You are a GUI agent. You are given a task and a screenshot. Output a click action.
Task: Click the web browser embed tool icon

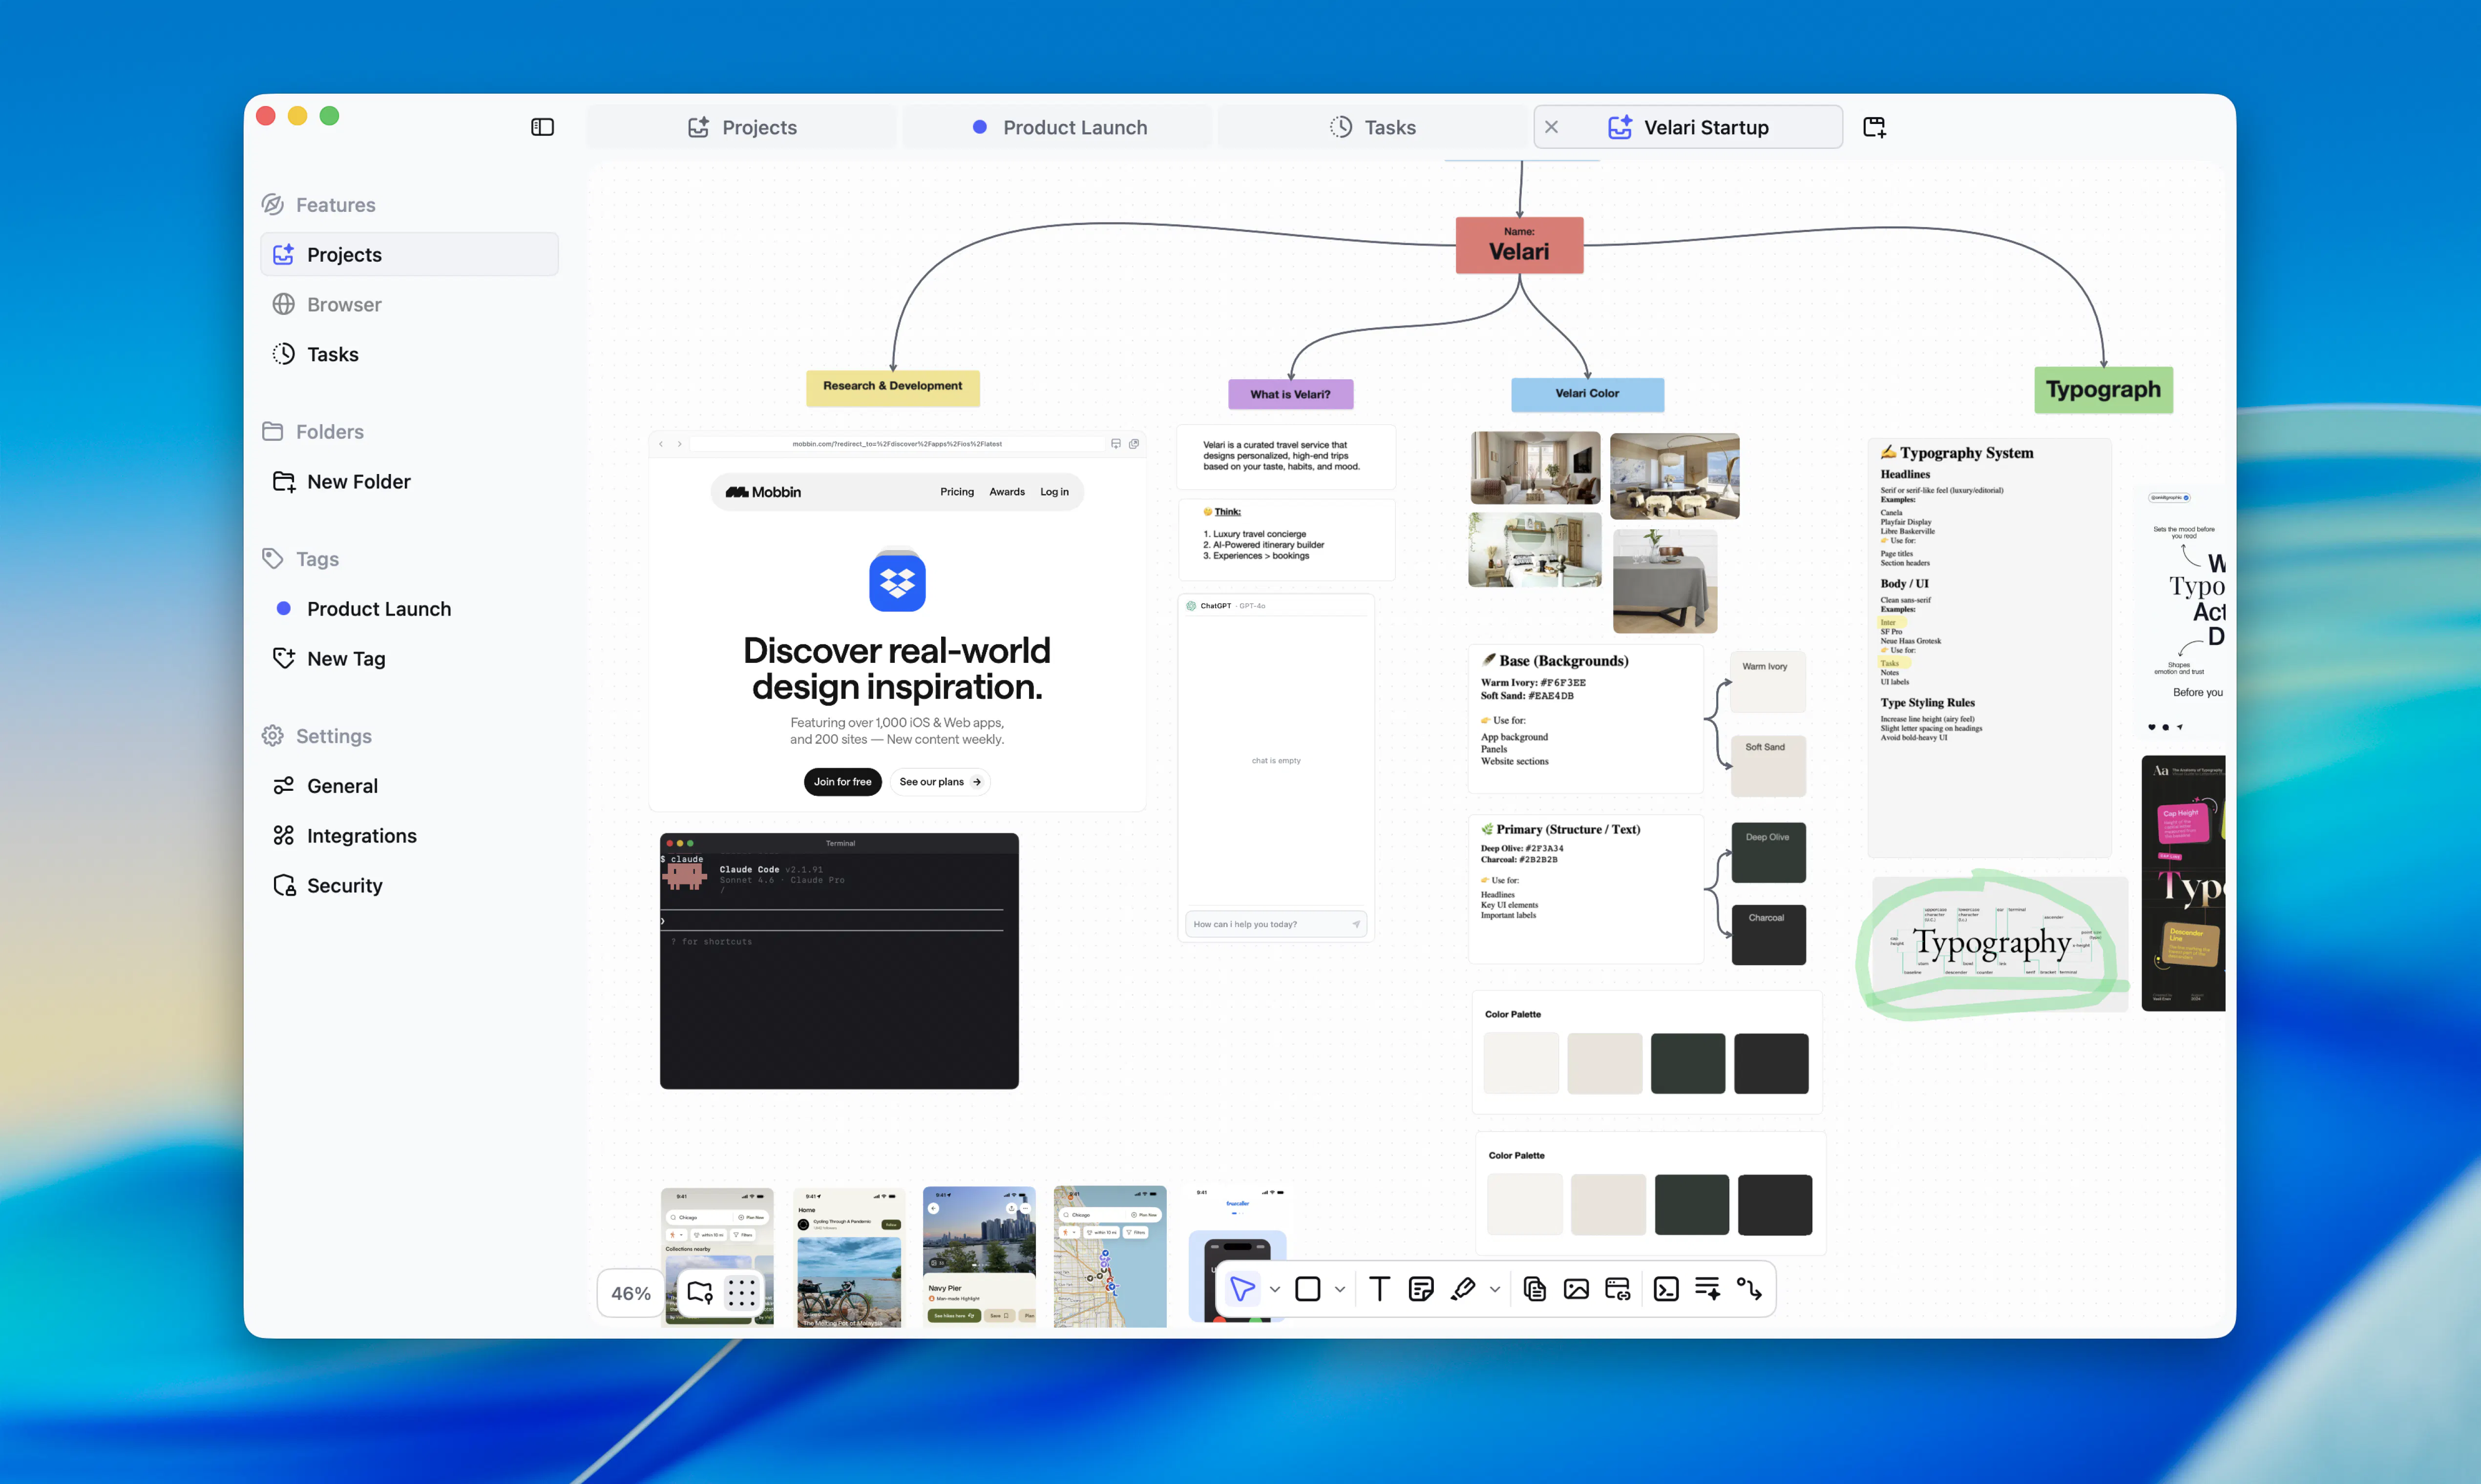1618,1289
